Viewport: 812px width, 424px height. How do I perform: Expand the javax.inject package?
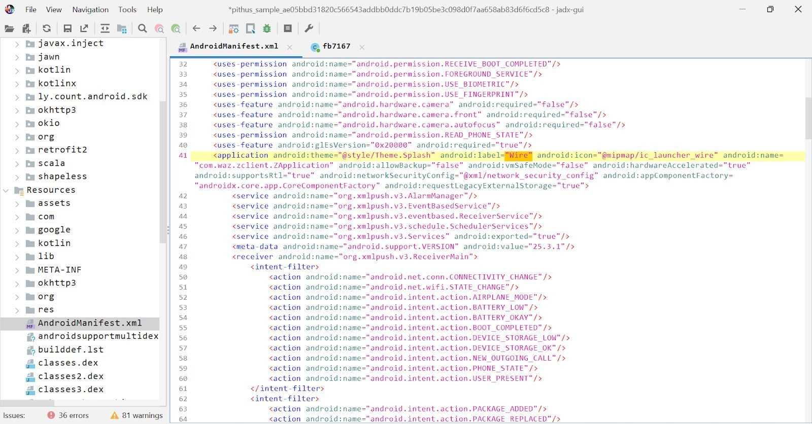(x=17, y=44)
